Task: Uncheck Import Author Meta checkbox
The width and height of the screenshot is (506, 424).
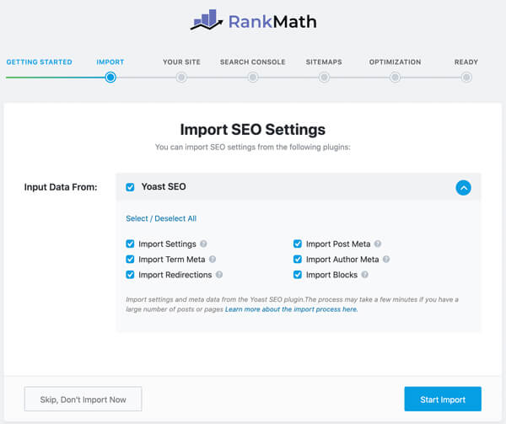Action: click(298, 260)
